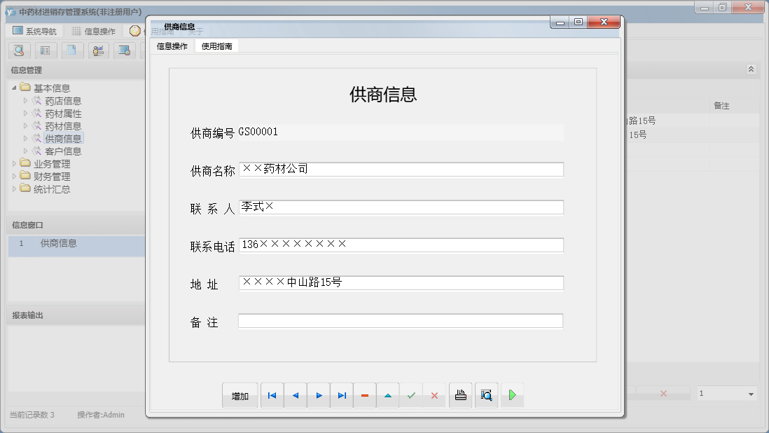The height and width of the screenshot is (433, 769).
Task: Go to the previous record
Action: (295, 395)
